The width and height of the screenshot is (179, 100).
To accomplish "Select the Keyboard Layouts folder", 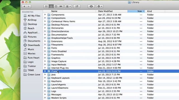I will pos(60,78).
